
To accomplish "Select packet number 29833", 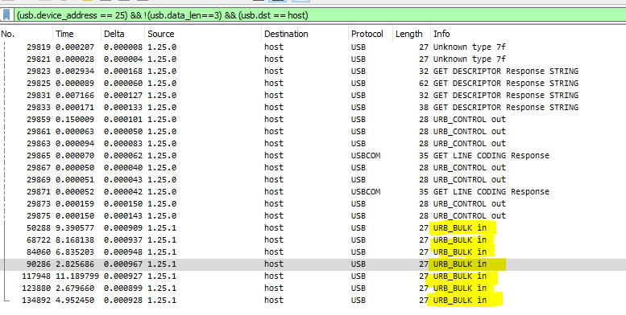I will [x=313, y=107].
